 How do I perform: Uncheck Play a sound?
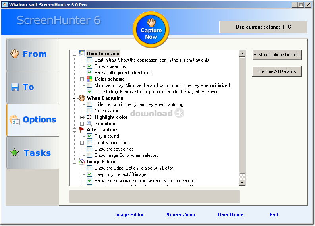(x=90, y=136)
